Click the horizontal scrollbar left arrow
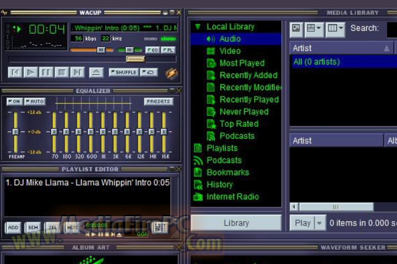Screen dimensions: 397x264 click(294, 207)
